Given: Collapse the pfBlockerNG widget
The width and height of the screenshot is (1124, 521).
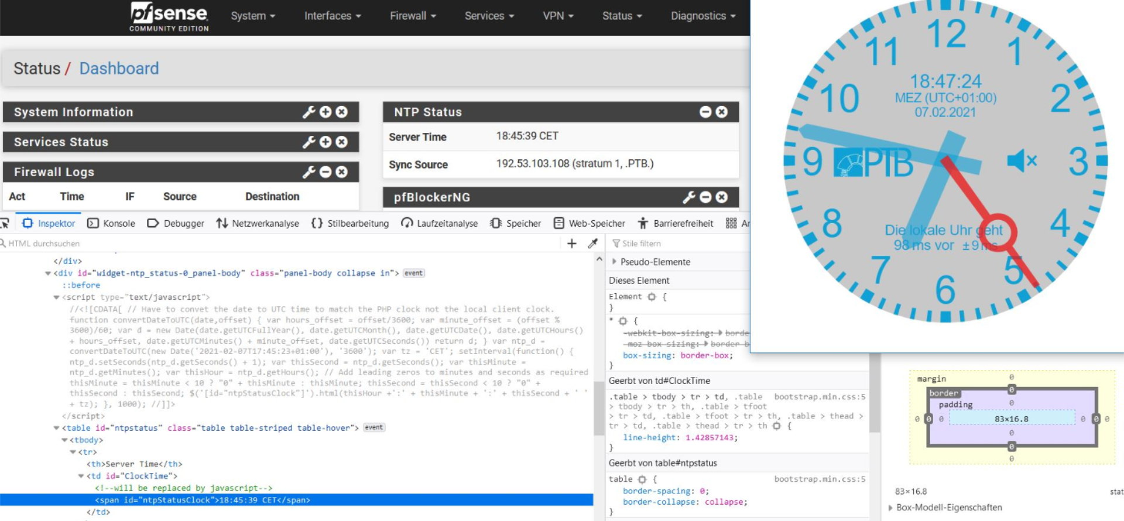Looking at the screenshot, I should point(705,197).
